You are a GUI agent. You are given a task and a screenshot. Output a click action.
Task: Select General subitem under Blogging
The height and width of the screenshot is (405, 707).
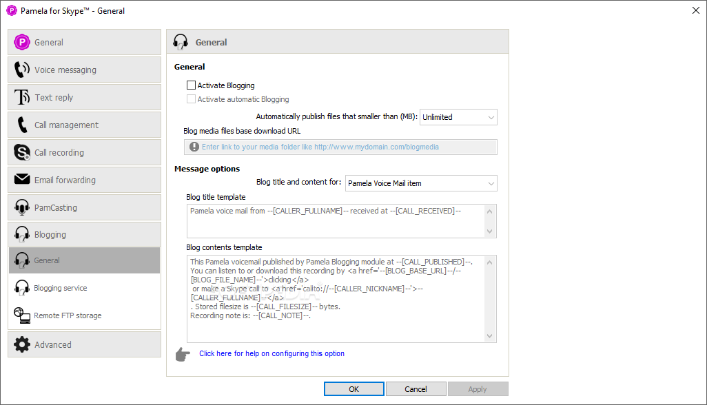(x=84, y=260)
